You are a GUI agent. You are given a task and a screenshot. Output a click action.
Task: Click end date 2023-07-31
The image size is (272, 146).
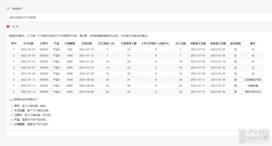tap(218, 85)
